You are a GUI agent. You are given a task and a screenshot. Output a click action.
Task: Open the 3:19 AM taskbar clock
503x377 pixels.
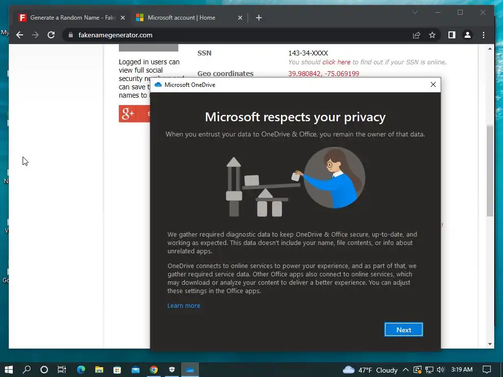point(462,369)
